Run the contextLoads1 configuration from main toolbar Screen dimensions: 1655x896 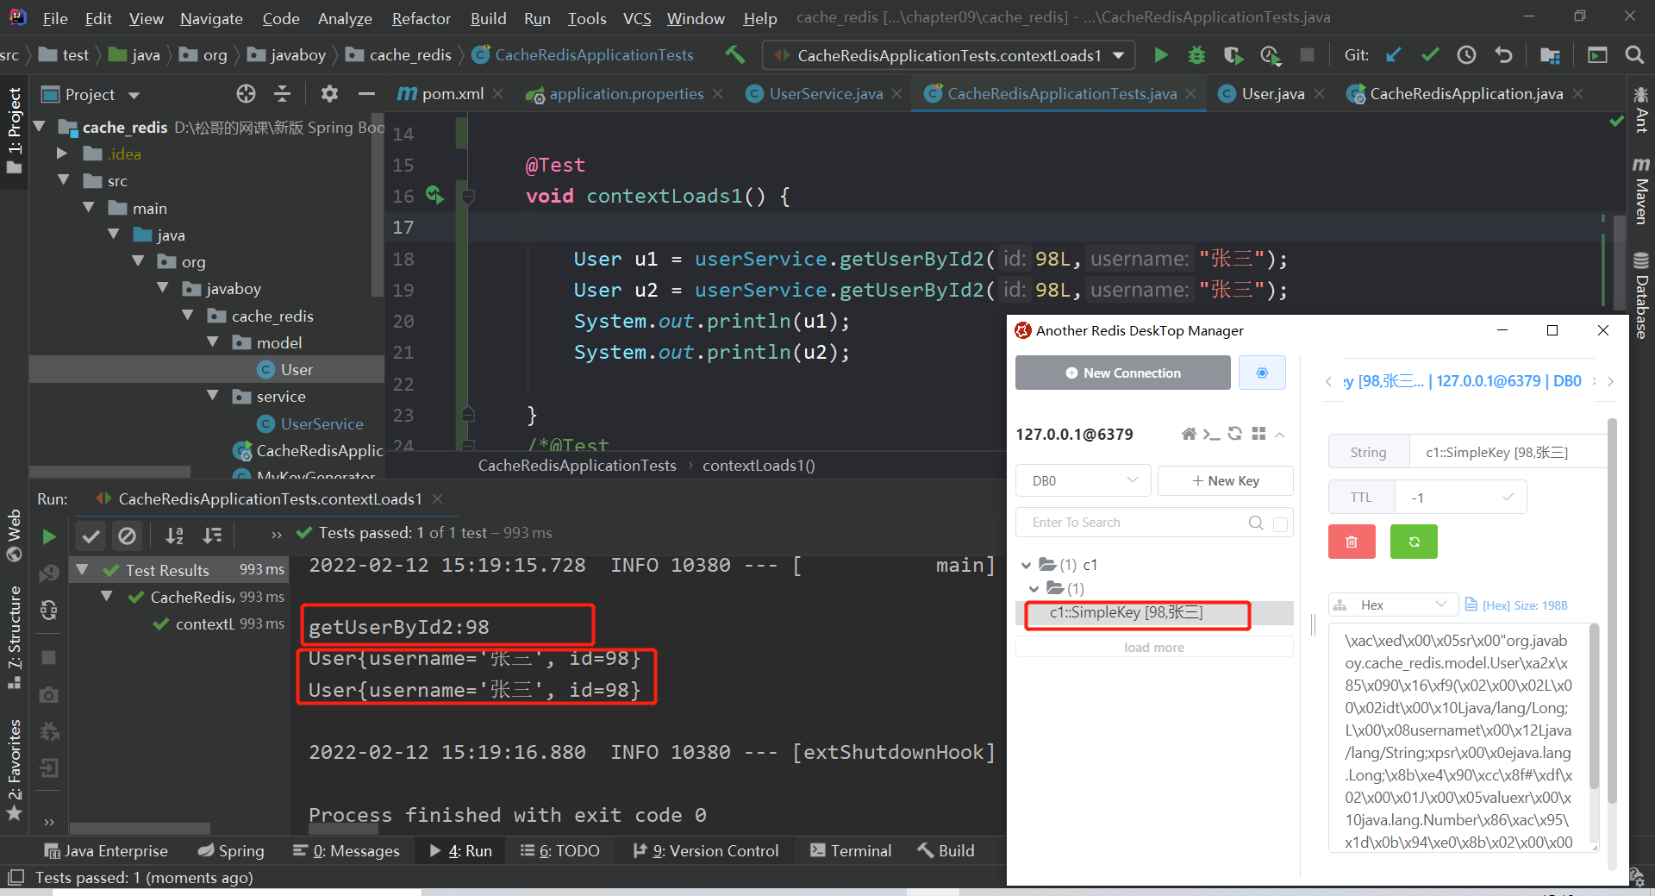pyautogui.click(x=1161, y=55)
